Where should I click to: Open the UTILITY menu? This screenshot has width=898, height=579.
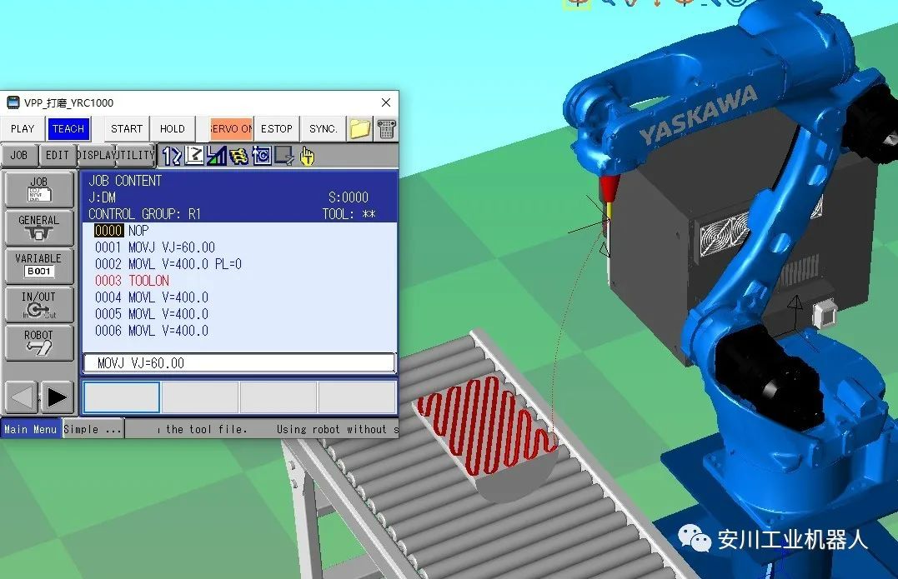(136, 155)
